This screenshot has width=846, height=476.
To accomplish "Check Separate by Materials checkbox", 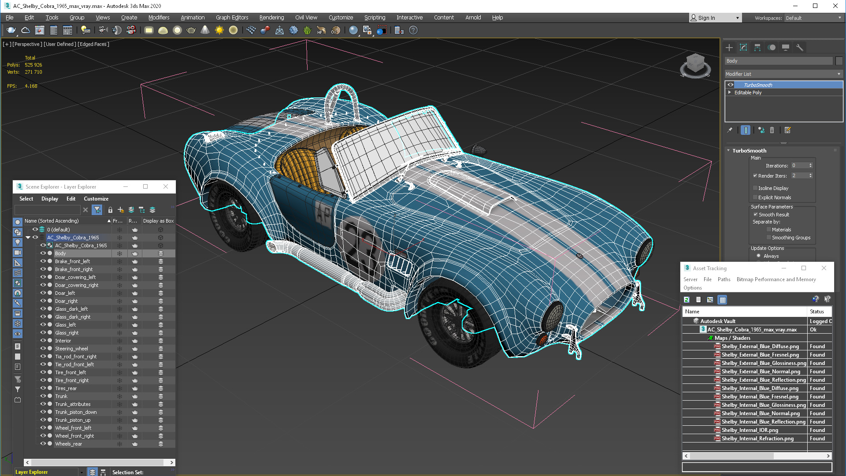I will (769, 230).
